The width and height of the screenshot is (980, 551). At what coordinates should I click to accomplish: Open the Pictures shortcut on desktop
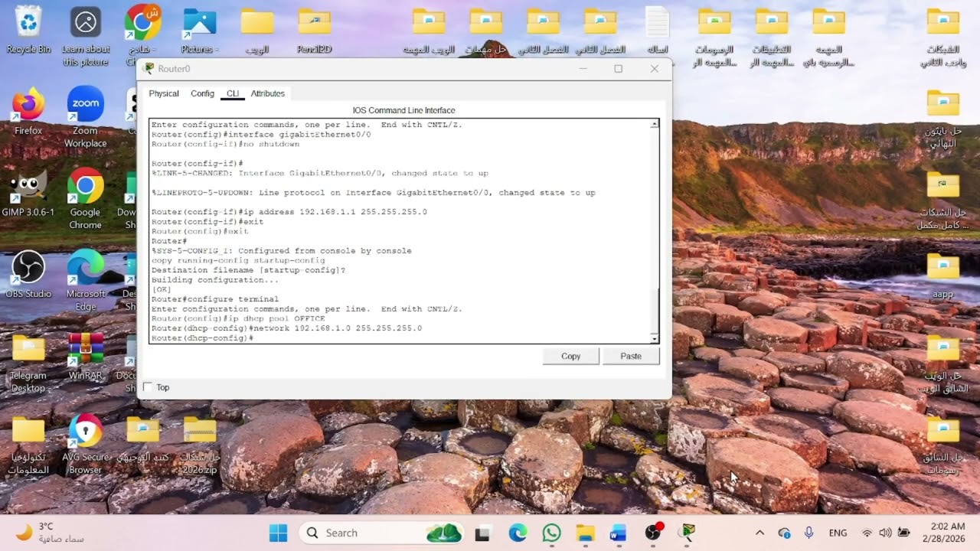[x=199, y=31]
